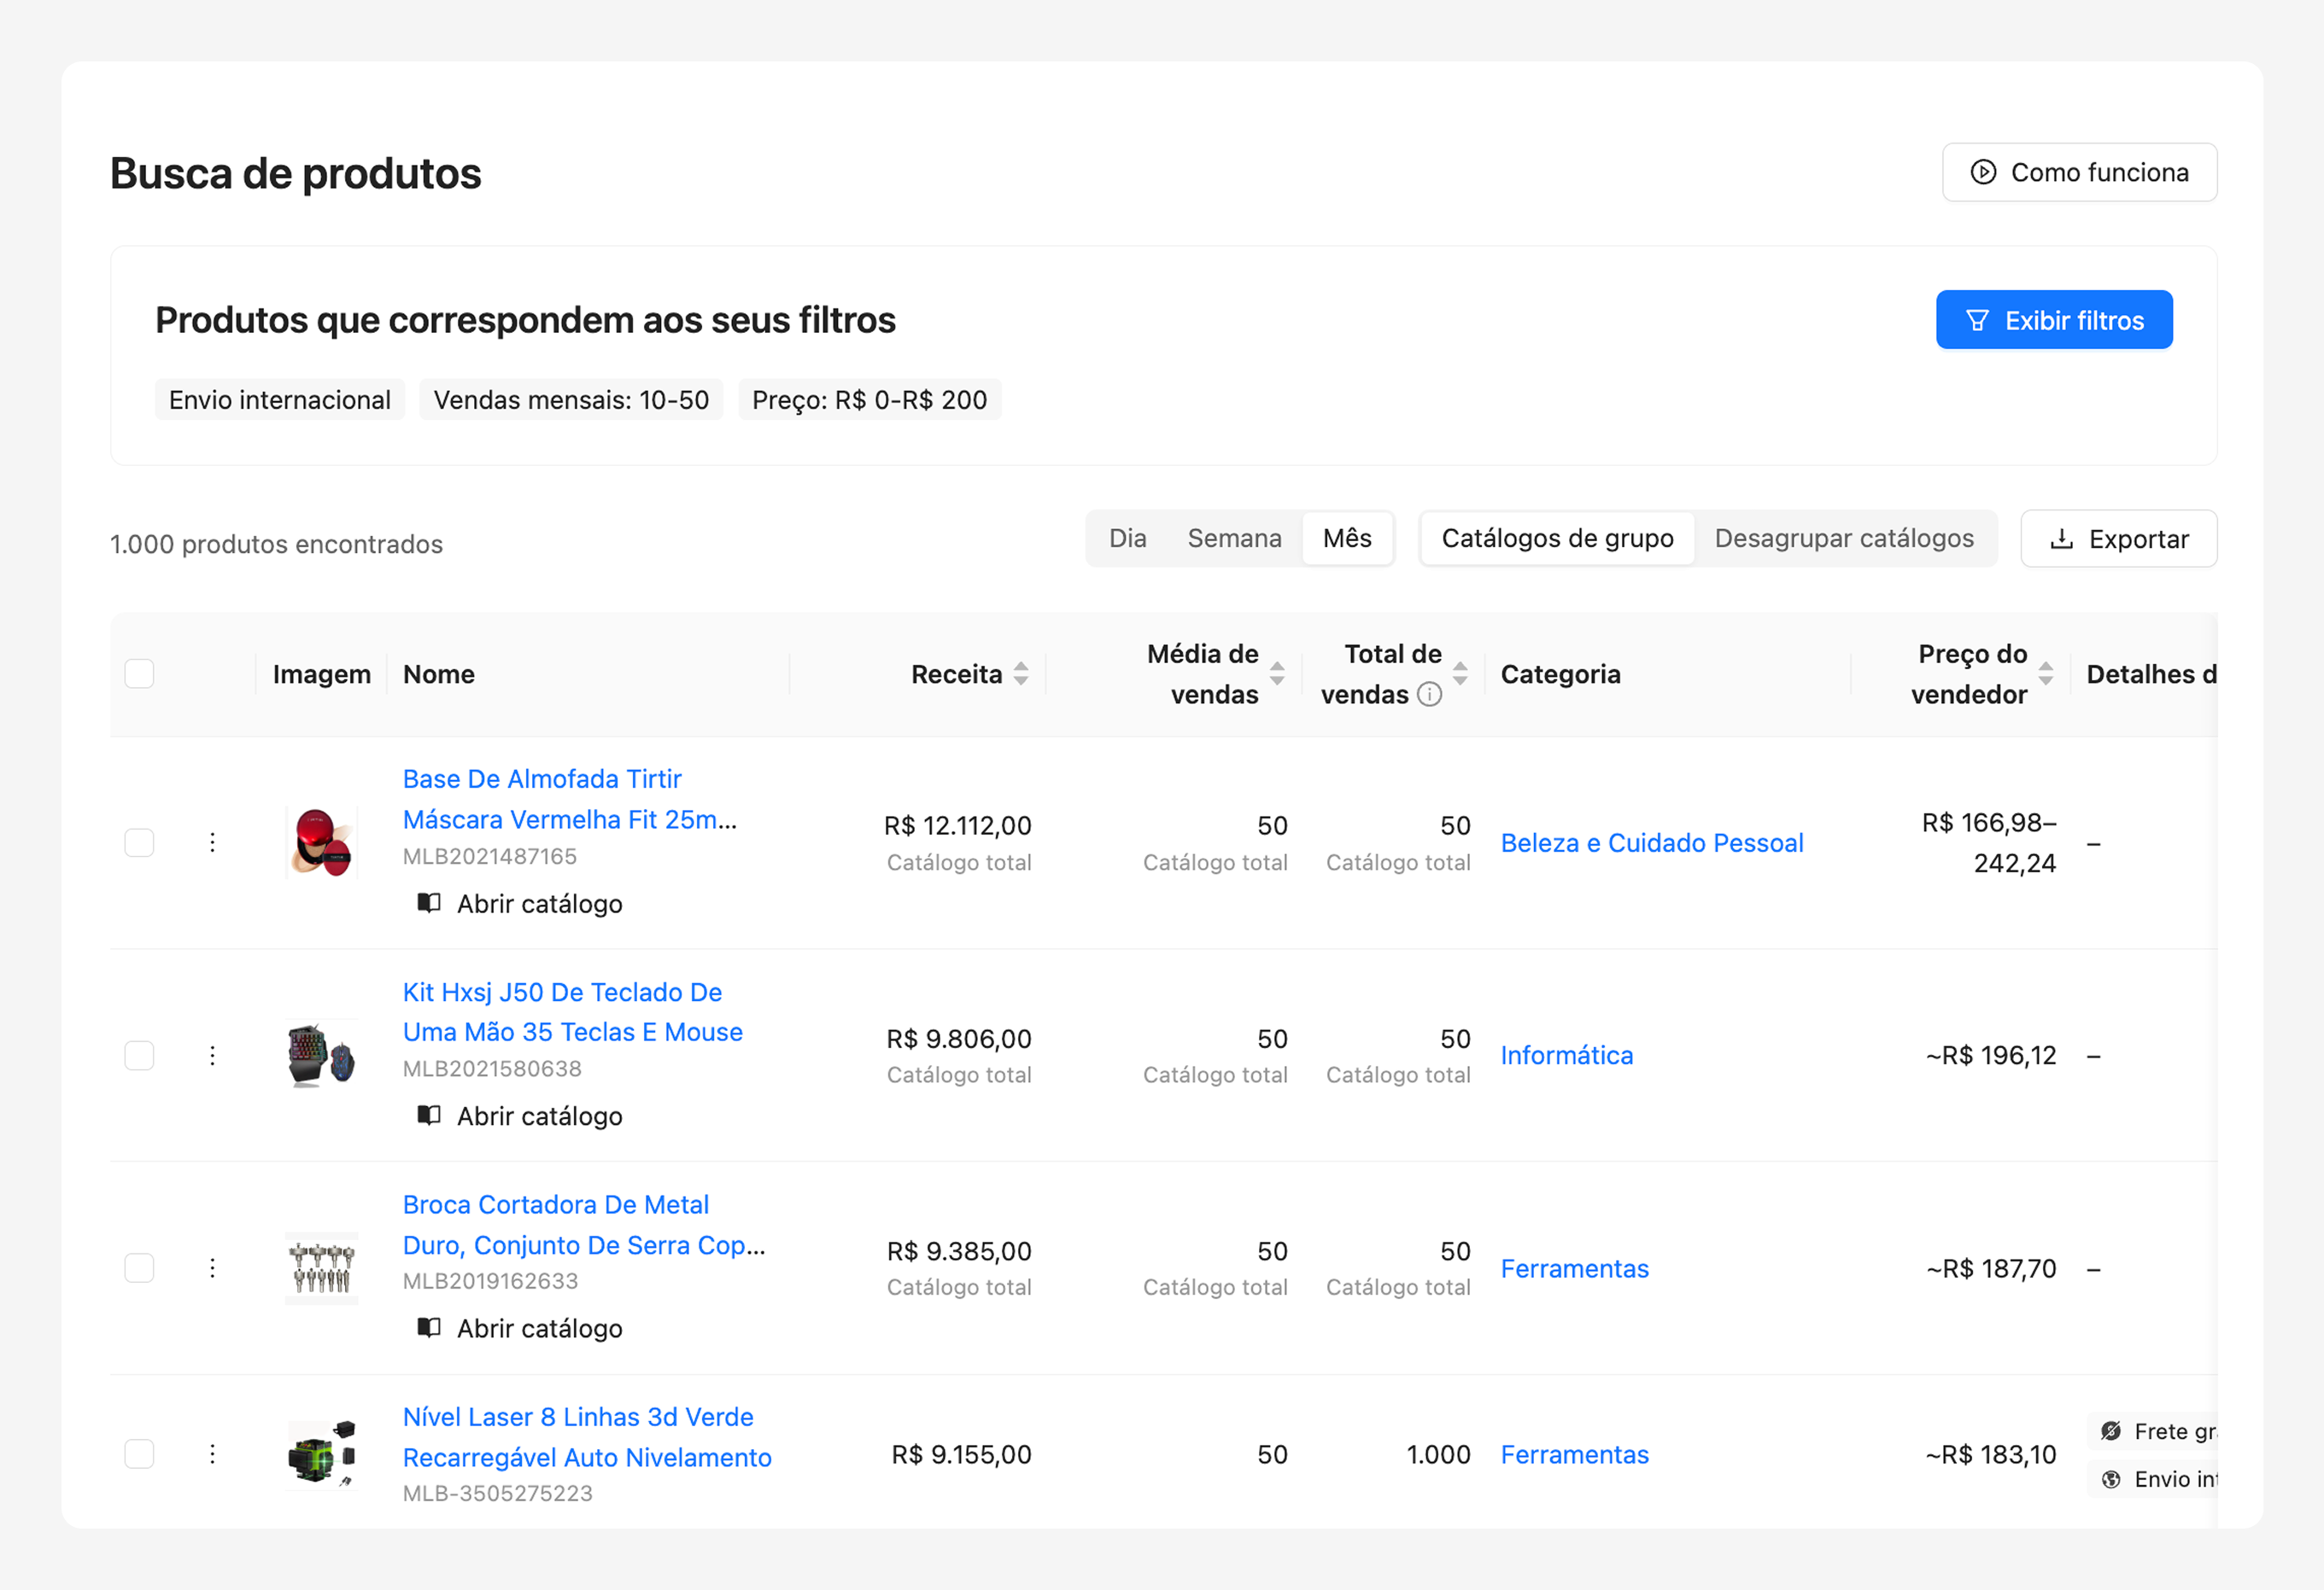Toggle the select-all checkbox in table header
The width and height of the screenshot is (2324, 1590).
tap(139, 673)
